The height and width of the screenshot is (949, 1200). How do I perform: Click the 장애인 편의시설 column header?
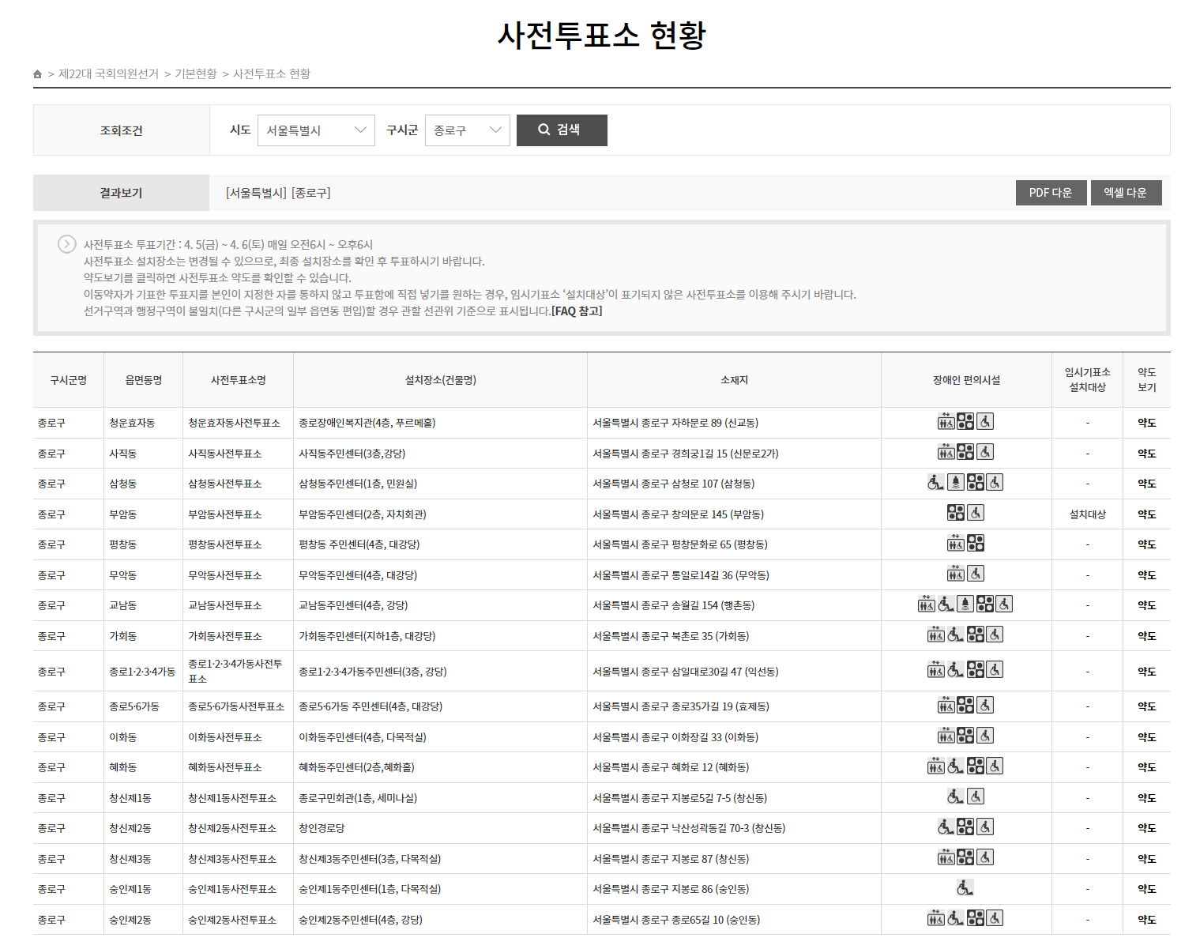pyautogui.click(x=966, y=380)
